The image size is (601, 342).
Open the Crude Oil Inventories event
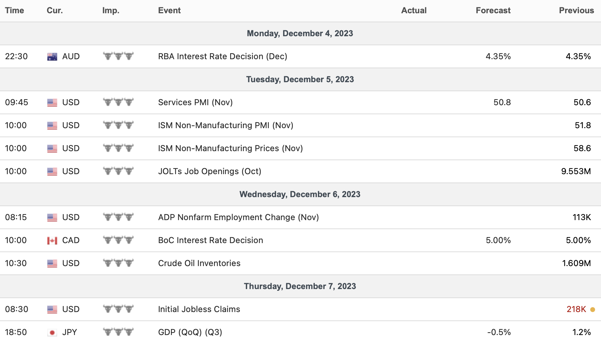pos(199,263)
